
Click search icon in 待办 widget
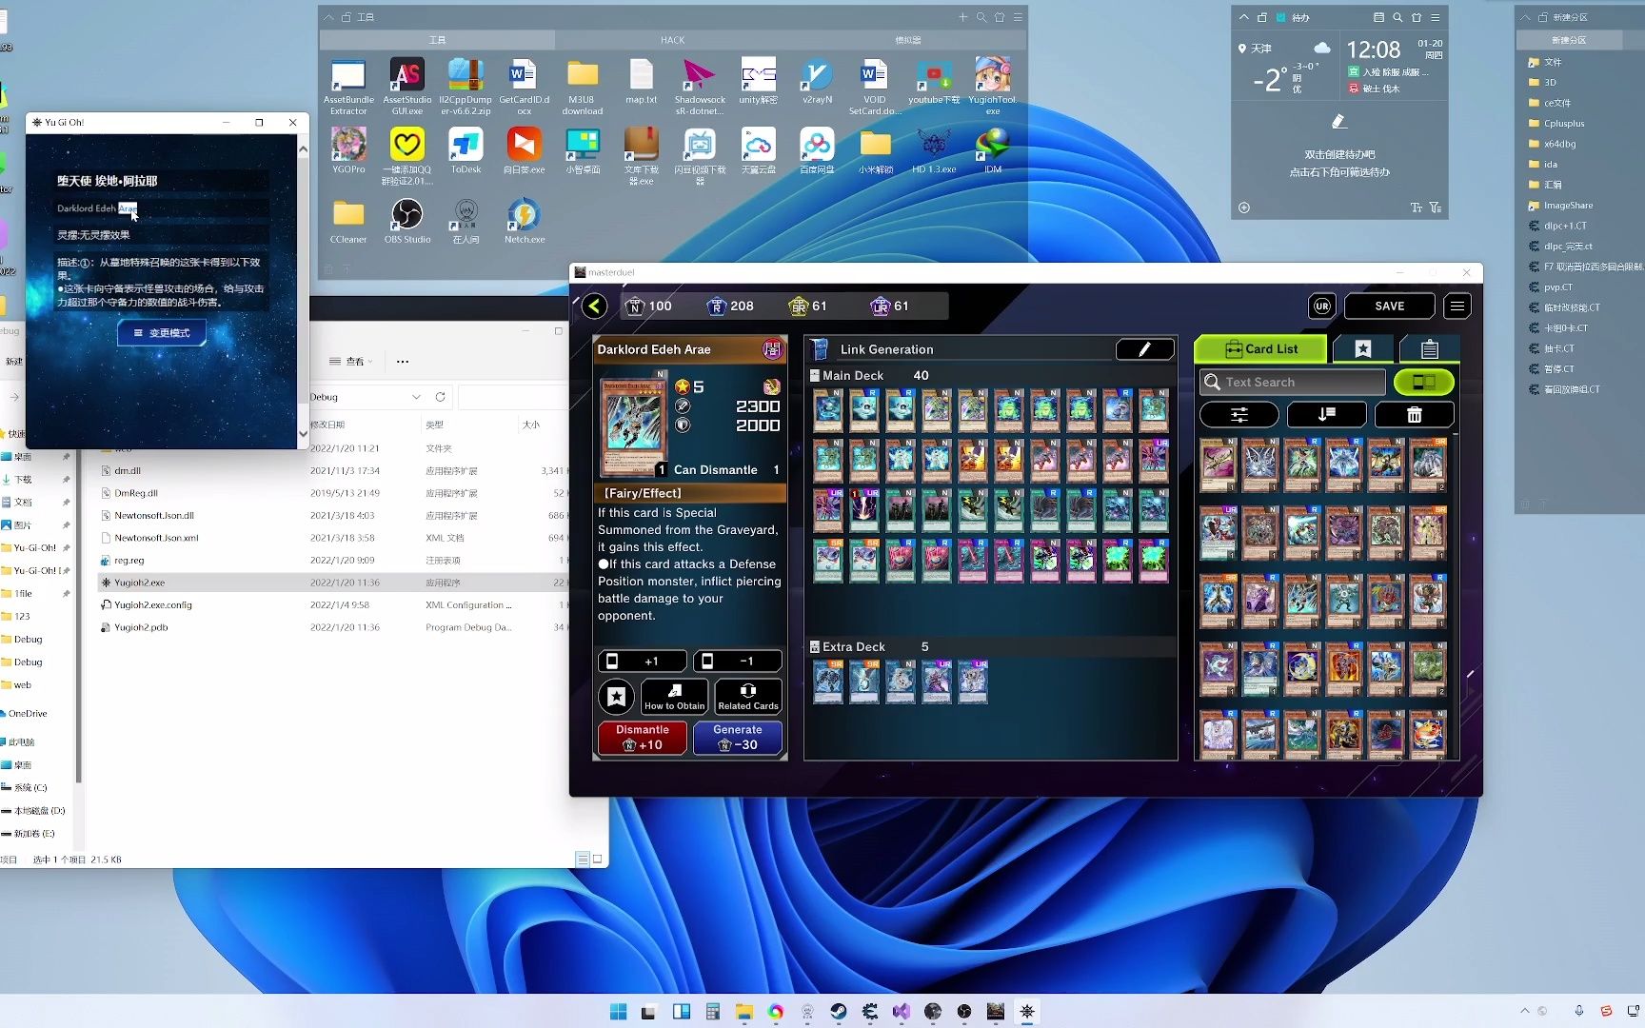pos(1397,17)
